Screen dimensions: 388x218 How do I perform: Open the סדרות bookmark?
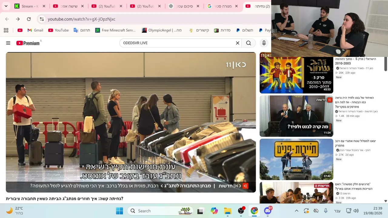(222, 30)
